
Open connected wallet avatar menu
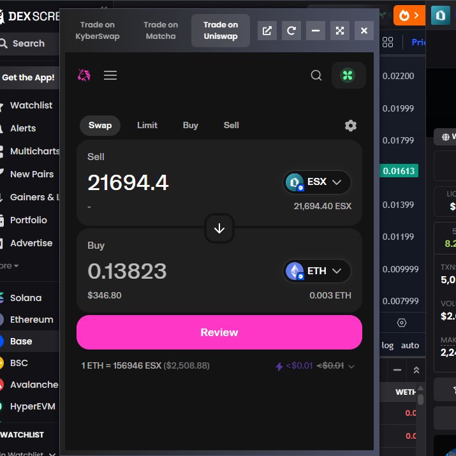click(348, 75)
